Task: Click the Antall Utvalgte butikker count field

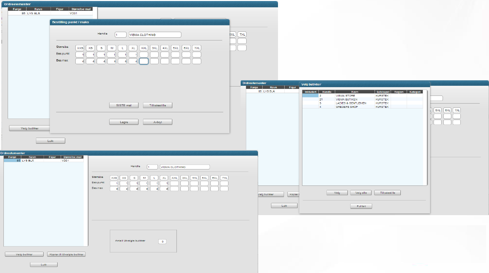Action: point(162,241)
